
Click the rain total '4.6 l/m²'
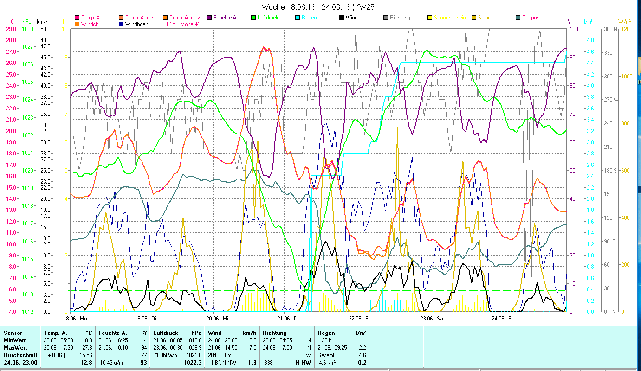click(x=327, y=363)
